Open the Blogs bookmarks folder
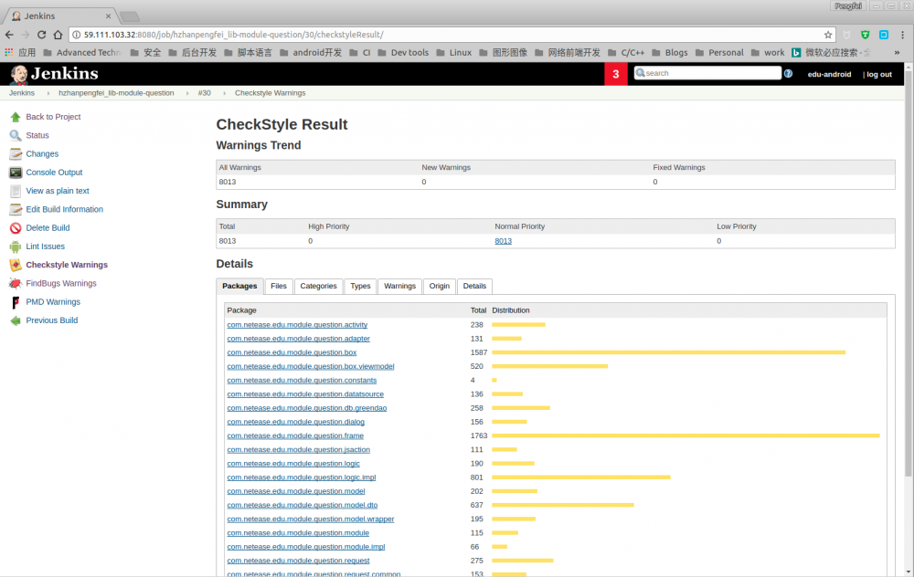The height and width of the screenshot is (577, 914). tap(670, 52)
